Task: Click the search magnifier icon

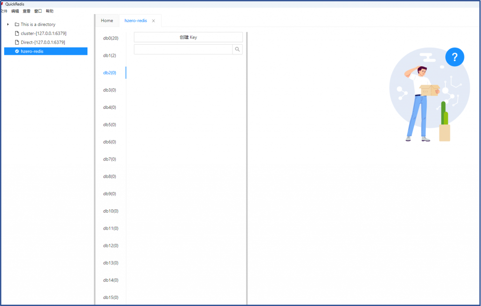Action: [237, 49]
